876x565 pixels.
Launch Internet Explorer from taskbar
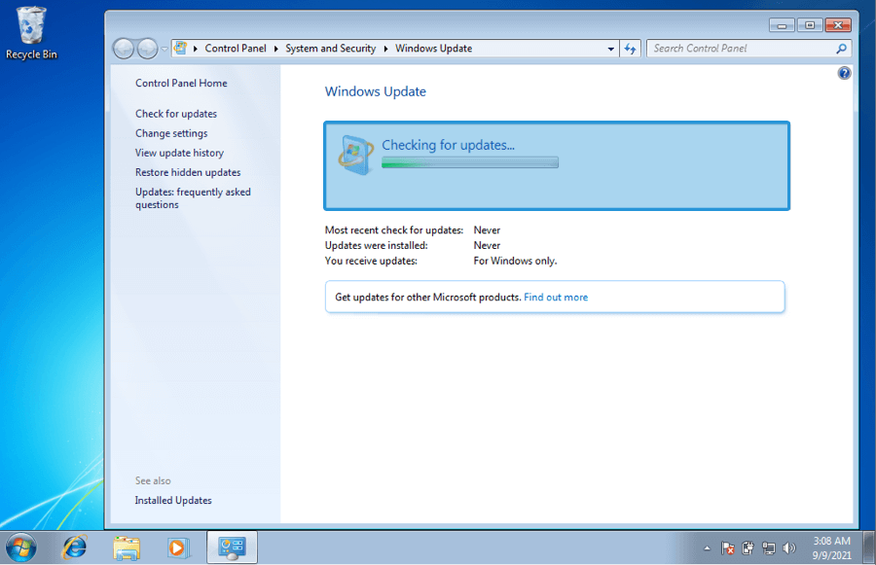[x=74, y=547]
